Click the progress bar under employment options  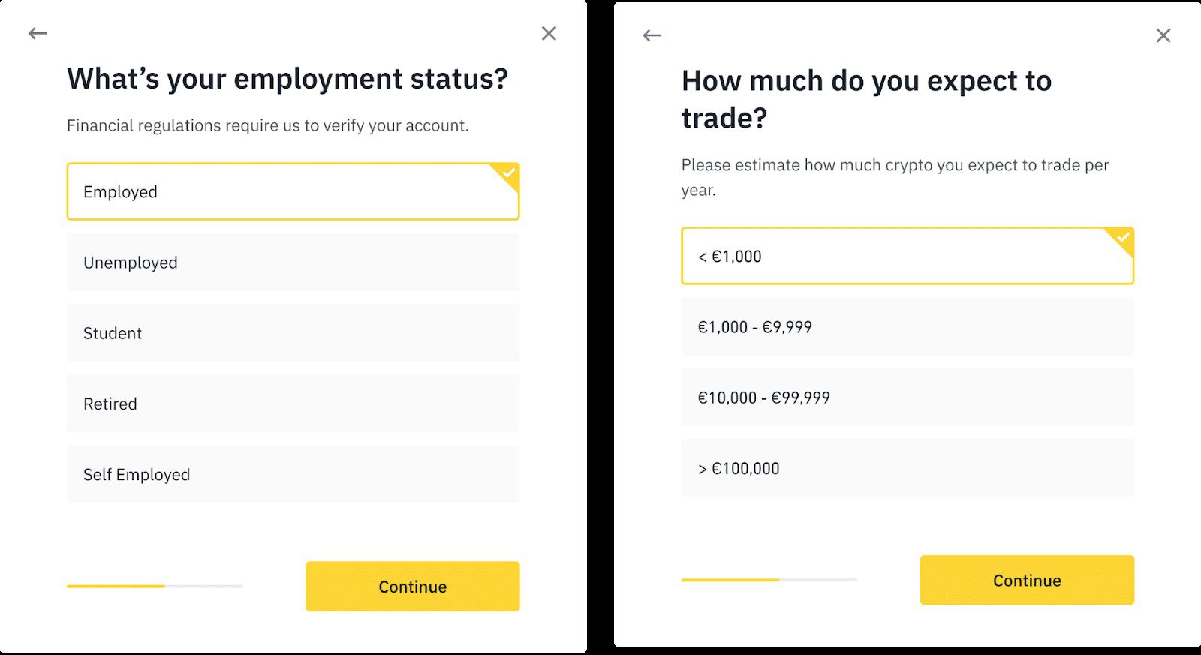tap(155, 586)
